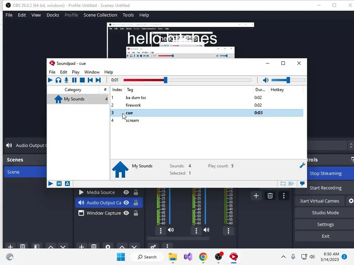Select the 'scream' sound row
This screenshot has height=265, width=354.
(207, 120)
